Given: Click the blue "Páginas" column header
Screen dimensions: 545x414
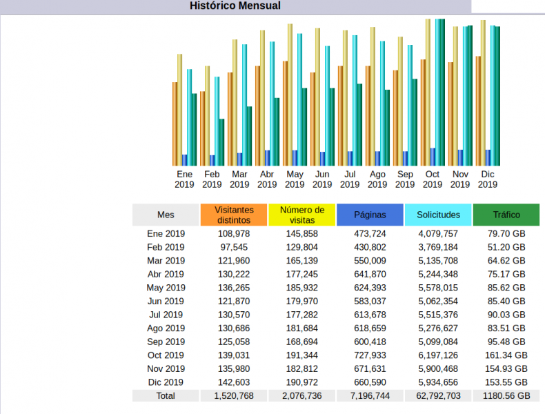Looking at the screenshot, I should point(370,215).
